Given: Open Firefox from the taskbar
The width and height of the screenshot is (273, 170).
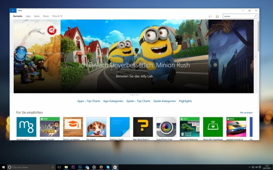Looking at the screenshot, I should [101, 167].
